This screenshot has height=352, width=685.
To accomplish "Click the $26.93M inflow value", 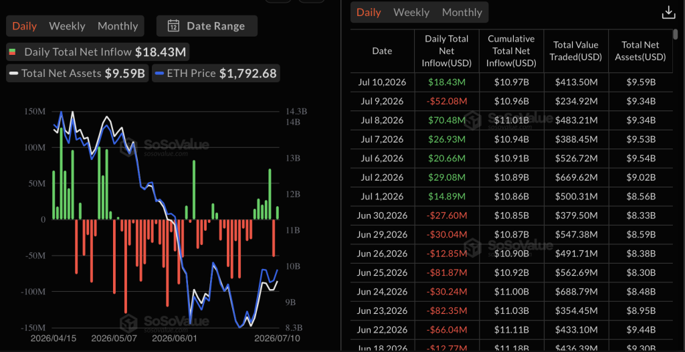I will [446, 139].
